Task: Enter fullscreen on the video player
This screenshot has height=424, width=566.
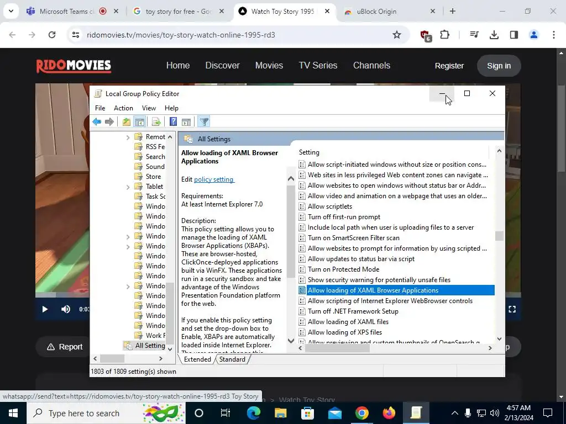Action: point(512,309)
